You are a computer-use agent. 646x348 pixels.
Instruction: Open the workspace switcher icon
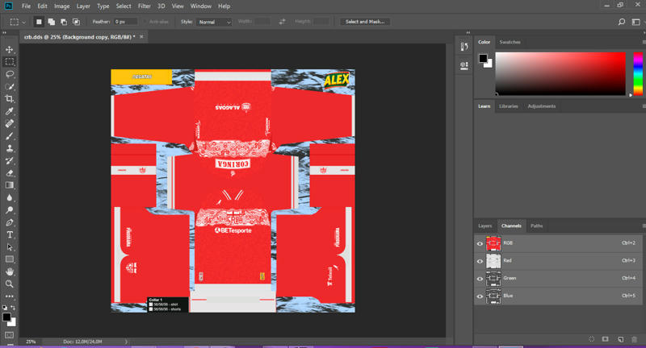tap(636, 22)
